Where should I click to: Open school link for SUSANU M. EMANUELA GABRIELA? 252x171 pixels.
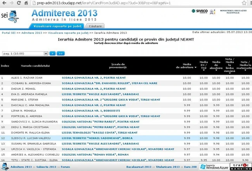(x=100, y=144)
